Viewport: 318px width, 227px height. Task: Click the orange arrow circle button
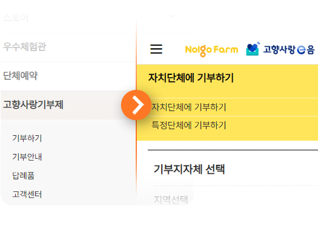tap(136, 105)
